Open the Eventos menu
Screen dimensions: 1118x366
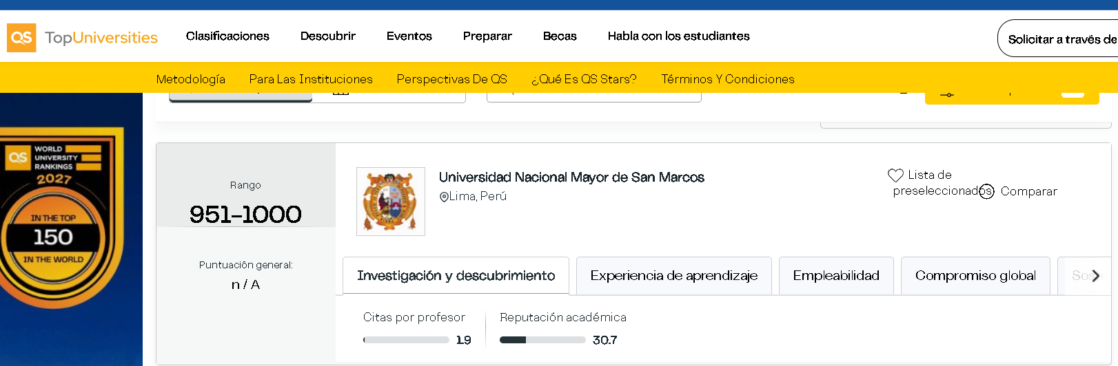pos(409,36)
